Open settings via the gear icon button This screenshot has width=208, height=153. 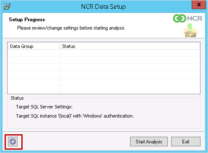pyautogui.click(x=13, y=141)
